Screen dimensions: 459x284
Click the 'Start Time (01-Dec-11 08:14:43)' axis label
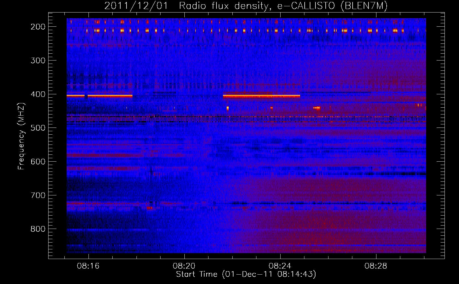pyautogui.click(x=246, y=274)
